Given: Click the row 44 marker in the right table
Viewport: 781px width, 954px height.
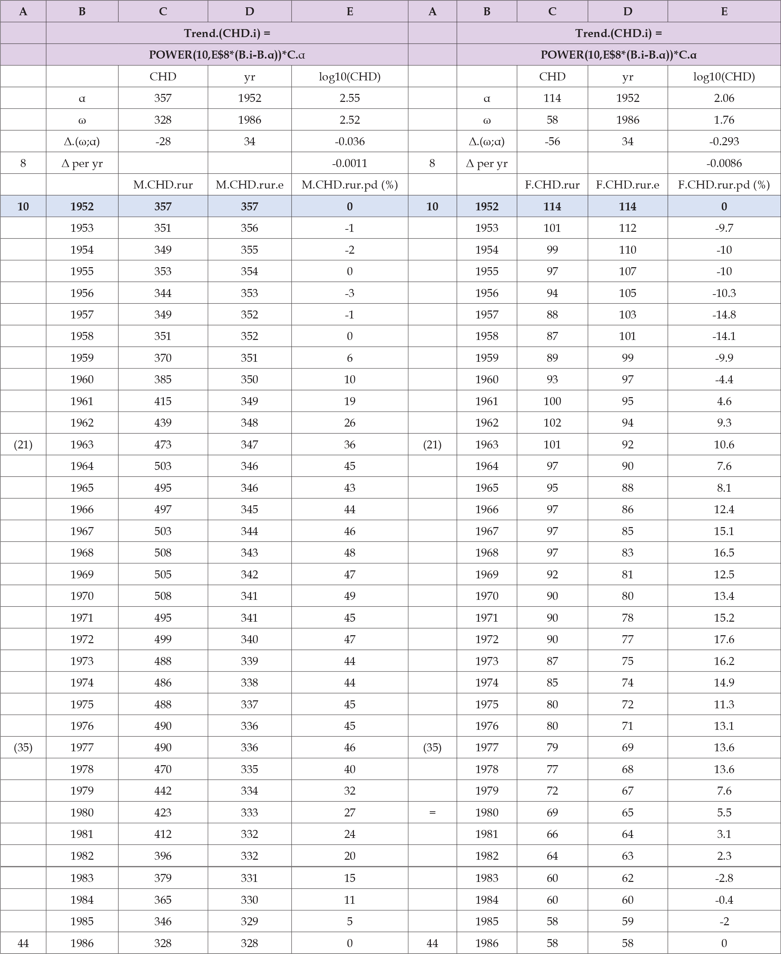Looking at the screenshot, I should tap(432, 943).
